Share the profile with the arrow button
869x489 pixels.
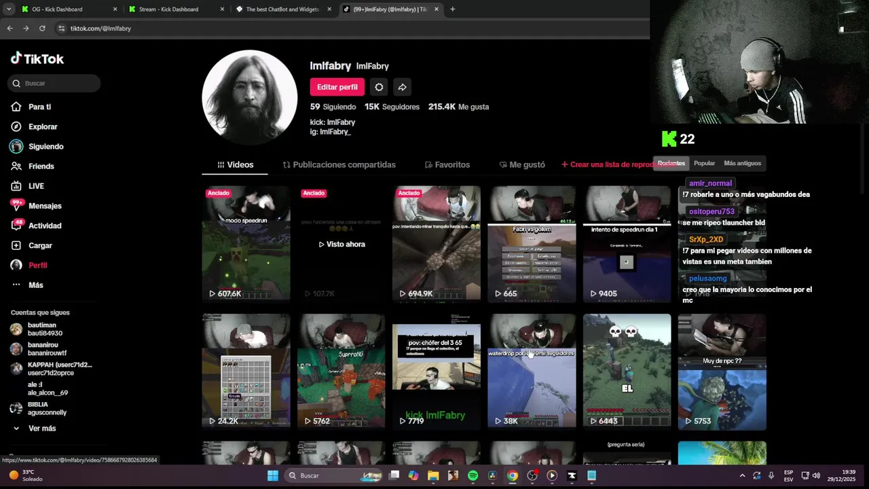pos(402,87)
